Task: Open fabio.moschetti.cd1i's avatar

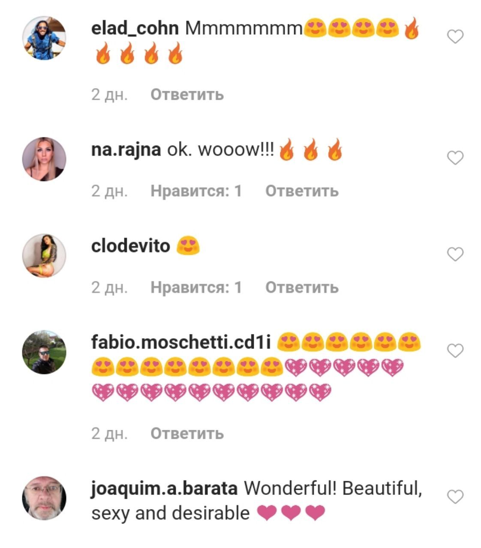Action: (44, 352)
